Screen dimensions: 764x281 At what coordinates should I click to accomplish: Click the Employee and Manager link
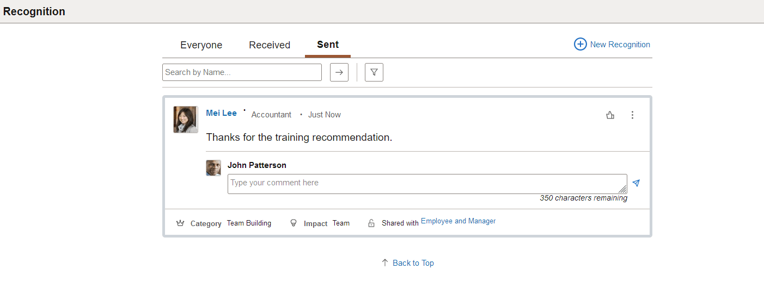tap(458, 221)
